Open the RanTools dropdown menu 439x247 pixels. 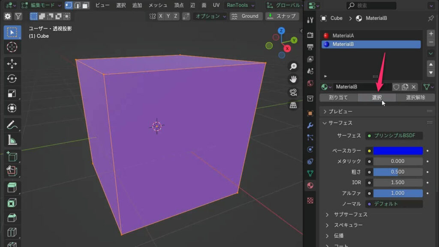[x=240, y=5]
